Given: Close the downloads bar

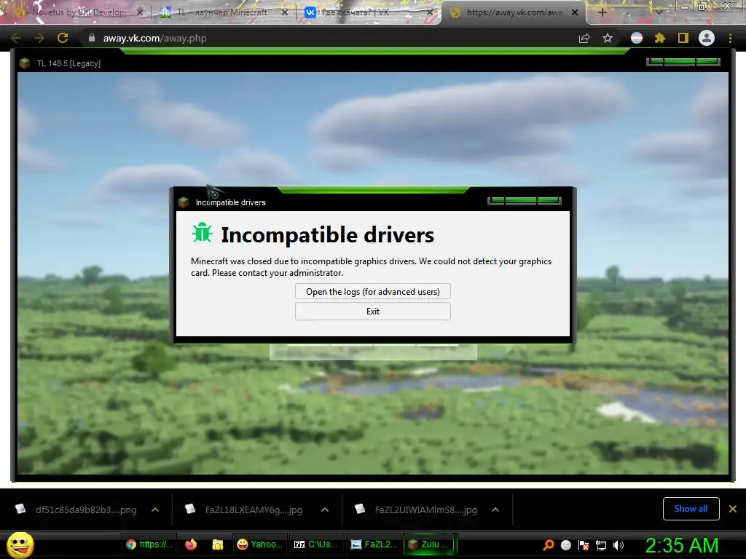Looking at the screenshot, I should pyautogui.click(x=733, y=509).
